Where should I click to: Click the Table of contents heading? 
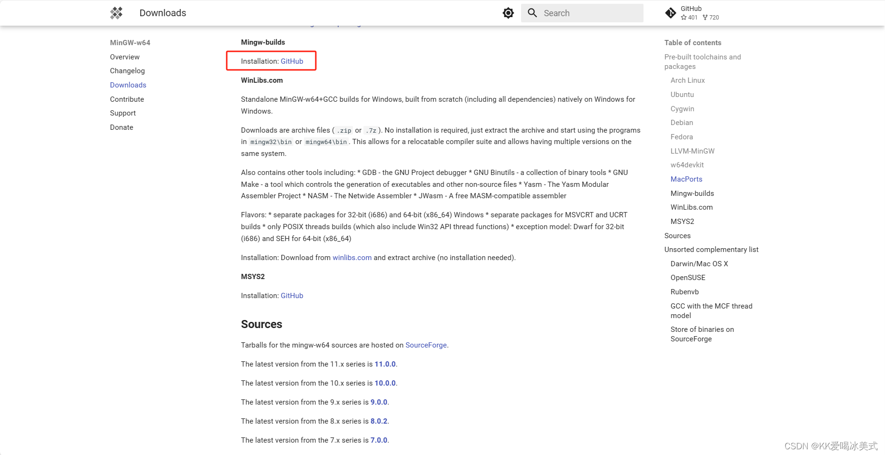point(693,42)
